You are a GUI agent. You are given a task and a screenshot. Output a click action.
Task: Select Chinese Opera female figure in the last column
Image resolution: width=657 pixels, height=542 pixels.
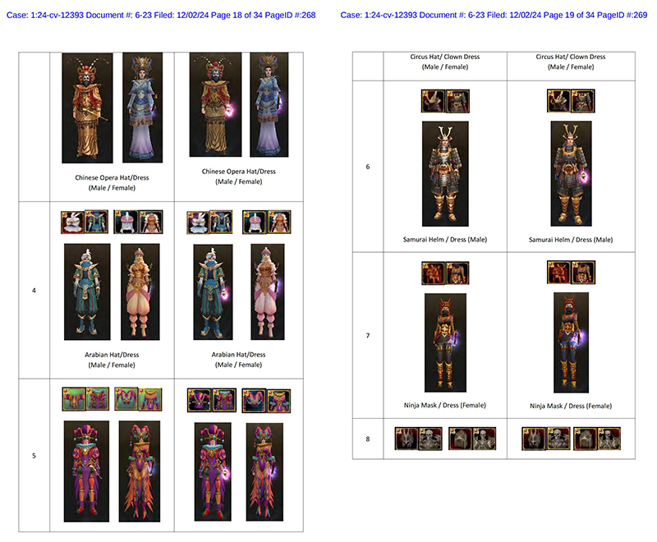269,105
